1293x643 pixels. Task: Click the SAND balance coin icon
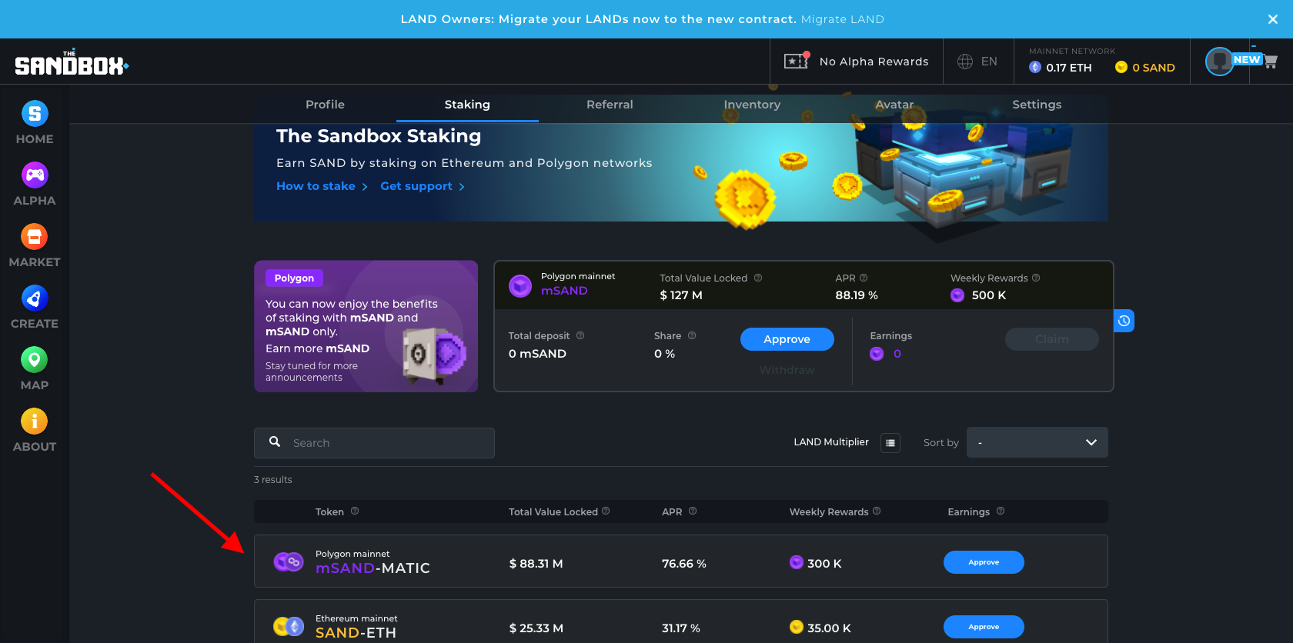[x=1121, y=68]
